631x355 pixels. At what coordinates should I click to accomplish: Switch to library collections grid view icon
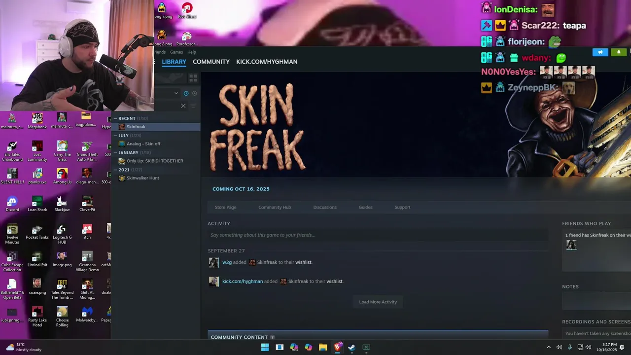pos(193,78)
